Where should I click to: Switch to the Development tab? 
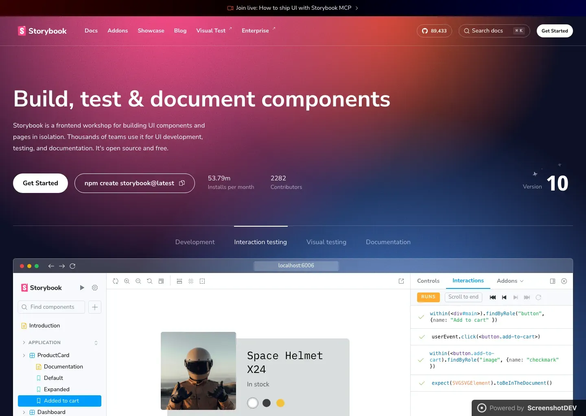point(195,242)
